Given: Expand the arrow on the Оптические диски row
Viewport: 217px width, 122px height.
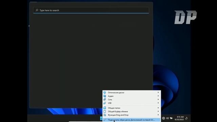Looking at the screenshot, I should [158, 93].
